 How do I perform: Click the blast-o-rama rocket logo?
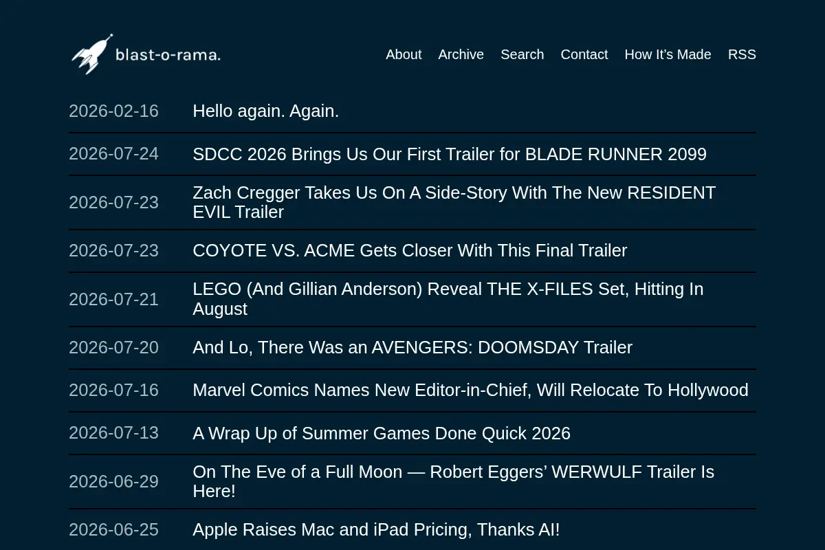92,54
